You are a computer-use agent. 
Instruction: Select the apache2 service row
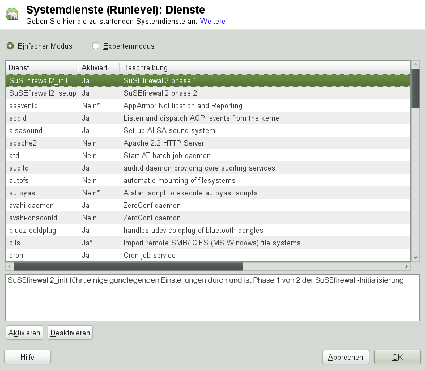coord(207,143)
